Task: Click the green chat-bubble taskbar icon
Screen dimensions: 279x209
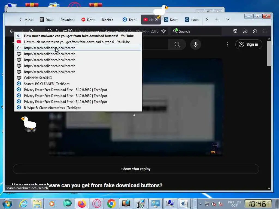Action: click(x=67, y=203)
